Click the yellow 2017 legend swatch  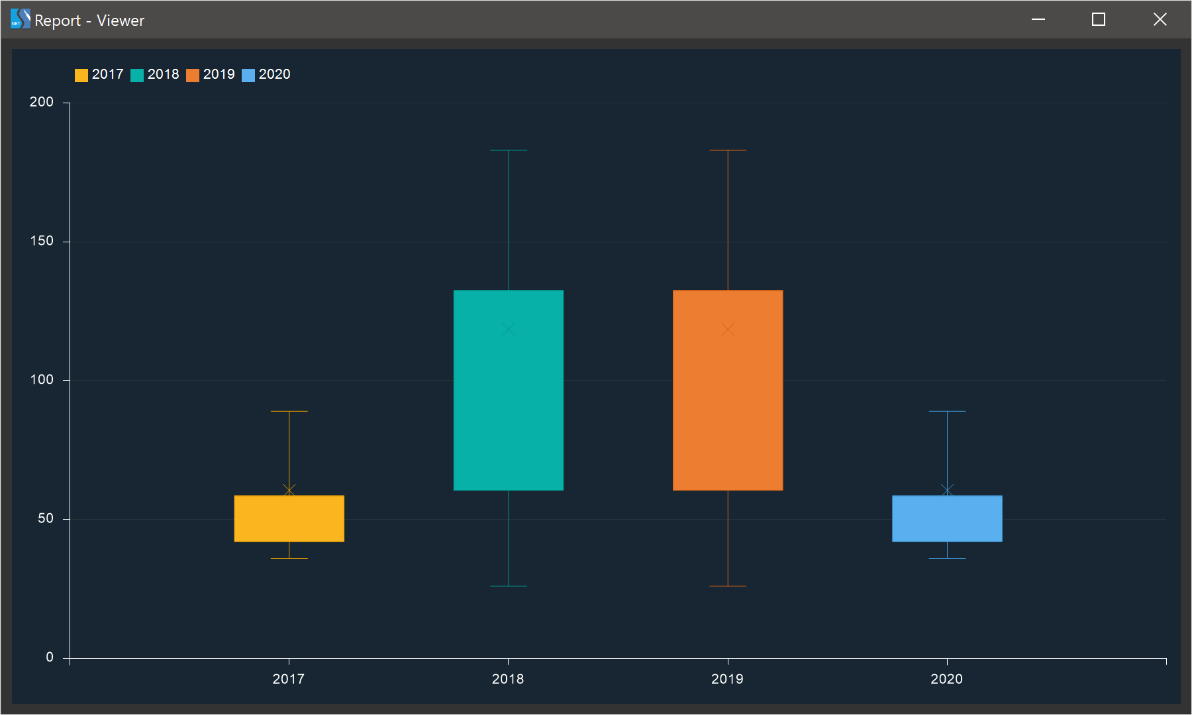[81, 75]
